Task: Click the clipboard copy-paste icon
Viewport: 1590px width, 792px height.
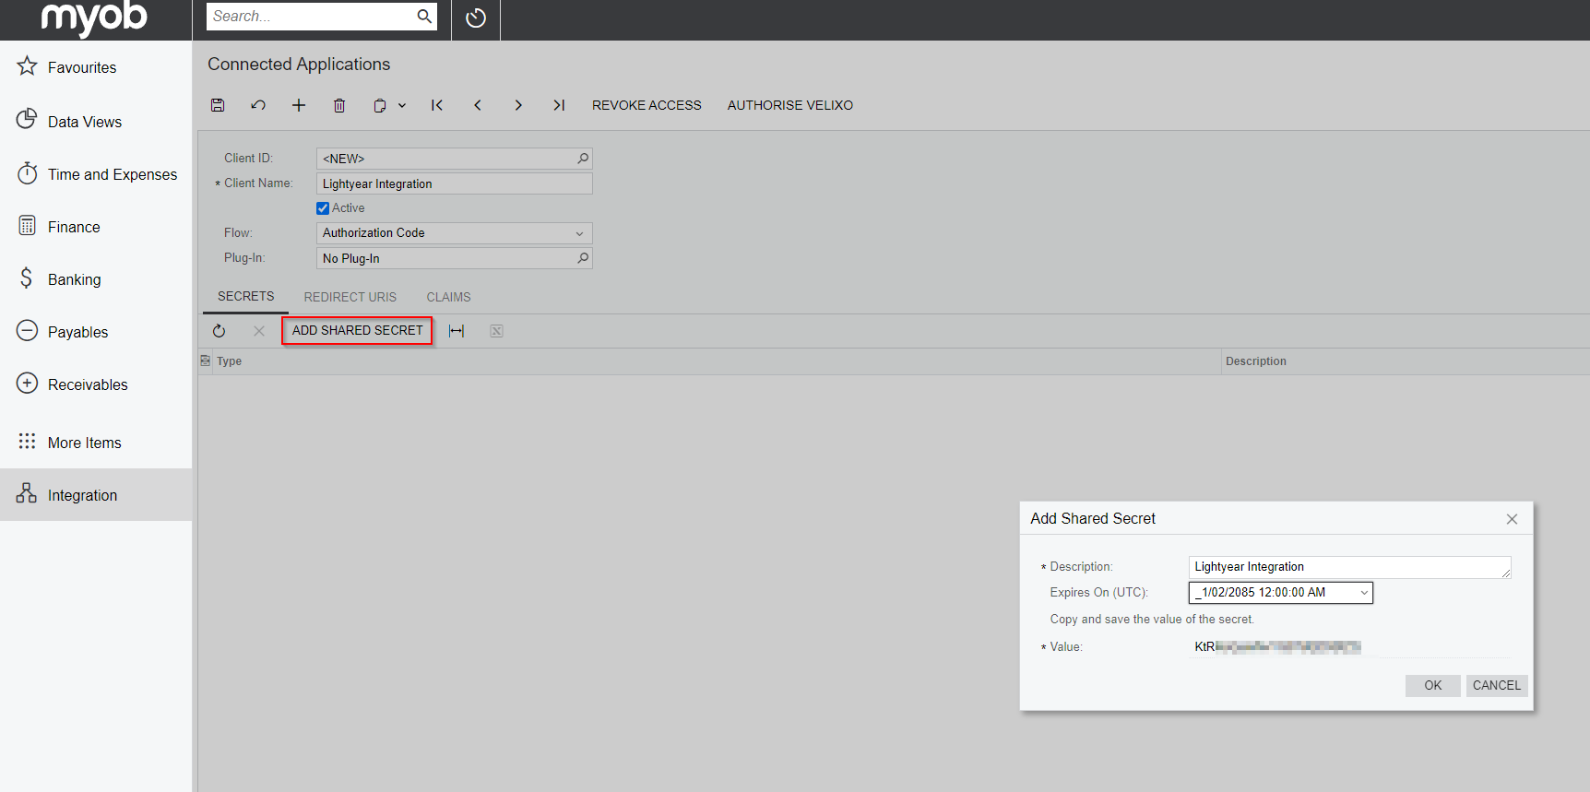Action: click(x=379, y=105)
